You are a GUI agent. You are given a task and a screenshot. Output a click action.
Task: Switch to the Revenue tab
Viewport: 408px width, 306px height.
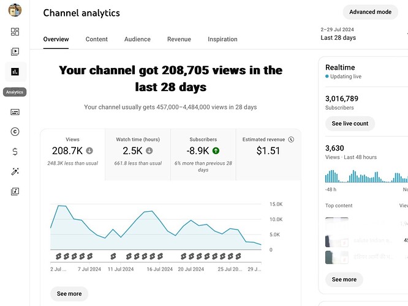tap(179, 39)
